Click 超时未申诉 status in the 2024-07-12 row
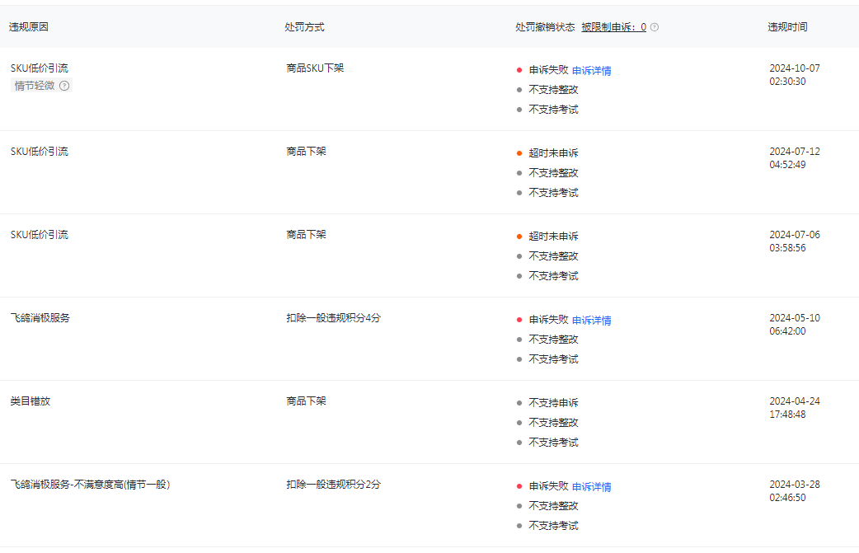This screenshot has height=553, width=859. pyautogui.click(x=553, y=153)
